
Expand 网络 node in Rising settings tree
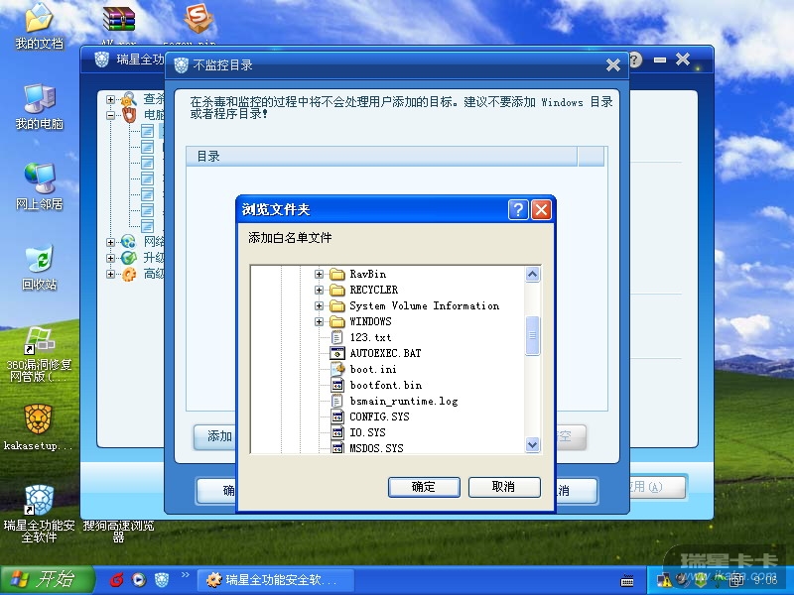pos(110,242)
